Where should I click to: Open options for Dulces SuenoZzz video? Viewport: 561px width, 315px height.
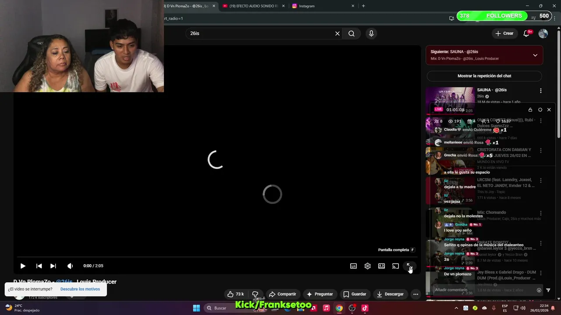tap(540, 120)
